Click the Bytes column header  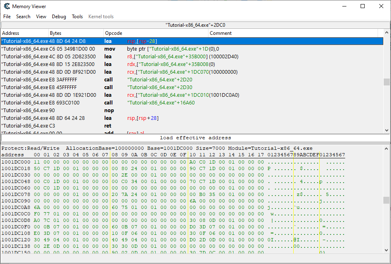[76, 33]
